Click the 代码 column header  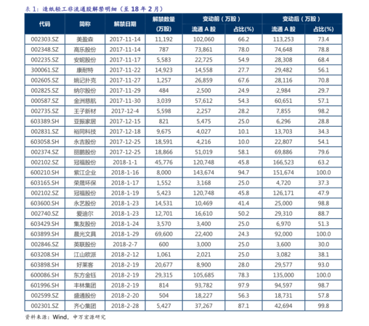point(45,24)
